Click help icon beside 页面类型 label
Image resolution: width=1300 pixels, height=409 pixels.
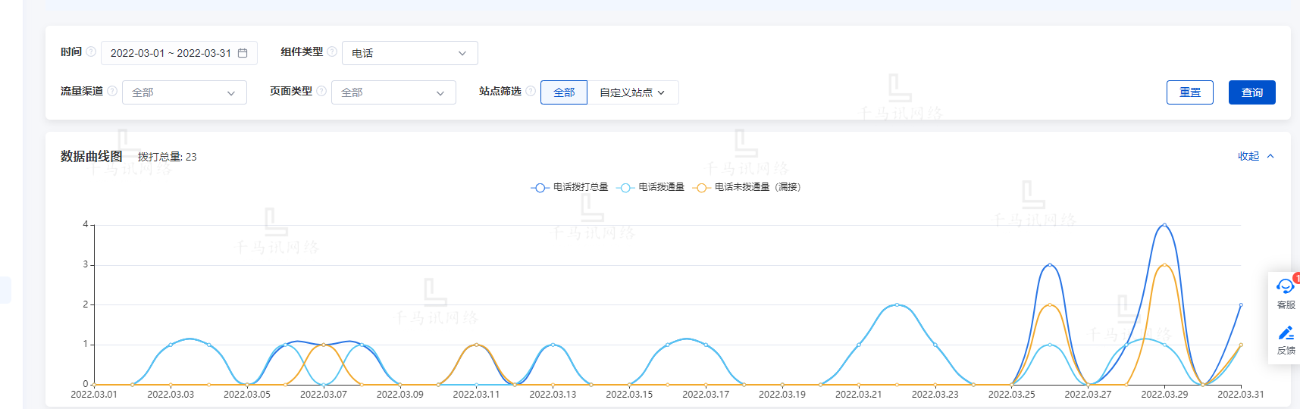tap(321, 91)
